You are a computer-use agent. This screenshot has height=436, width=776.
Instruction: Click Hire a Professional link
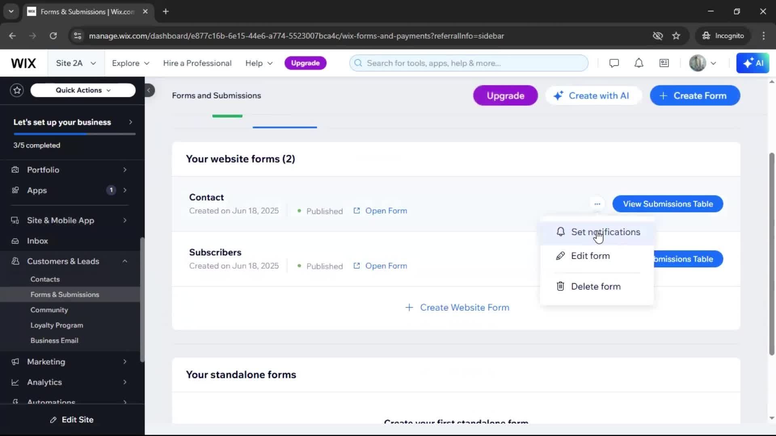[x=197, y=63]
